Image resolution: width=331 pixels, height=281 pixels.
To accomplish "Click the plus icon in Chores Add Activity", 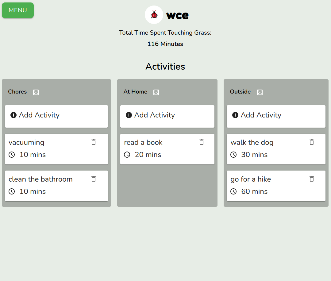I will tap(13, 115).
